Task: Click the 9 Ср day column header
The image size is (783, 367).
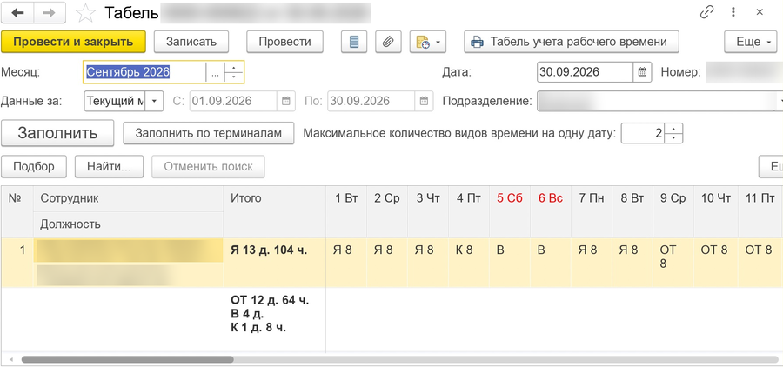Action: pos(673,211)
